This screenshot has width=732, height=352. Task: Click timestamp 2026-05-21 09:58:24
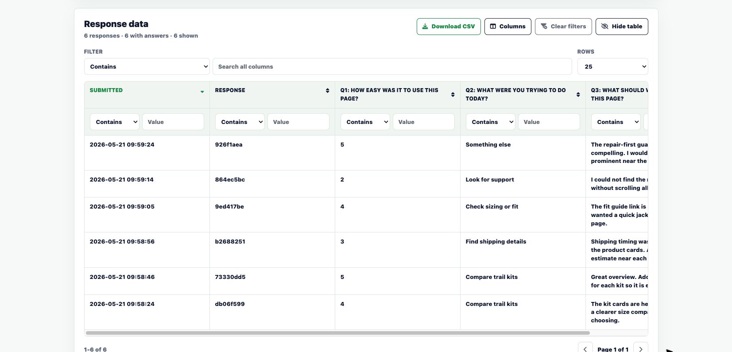122,304
